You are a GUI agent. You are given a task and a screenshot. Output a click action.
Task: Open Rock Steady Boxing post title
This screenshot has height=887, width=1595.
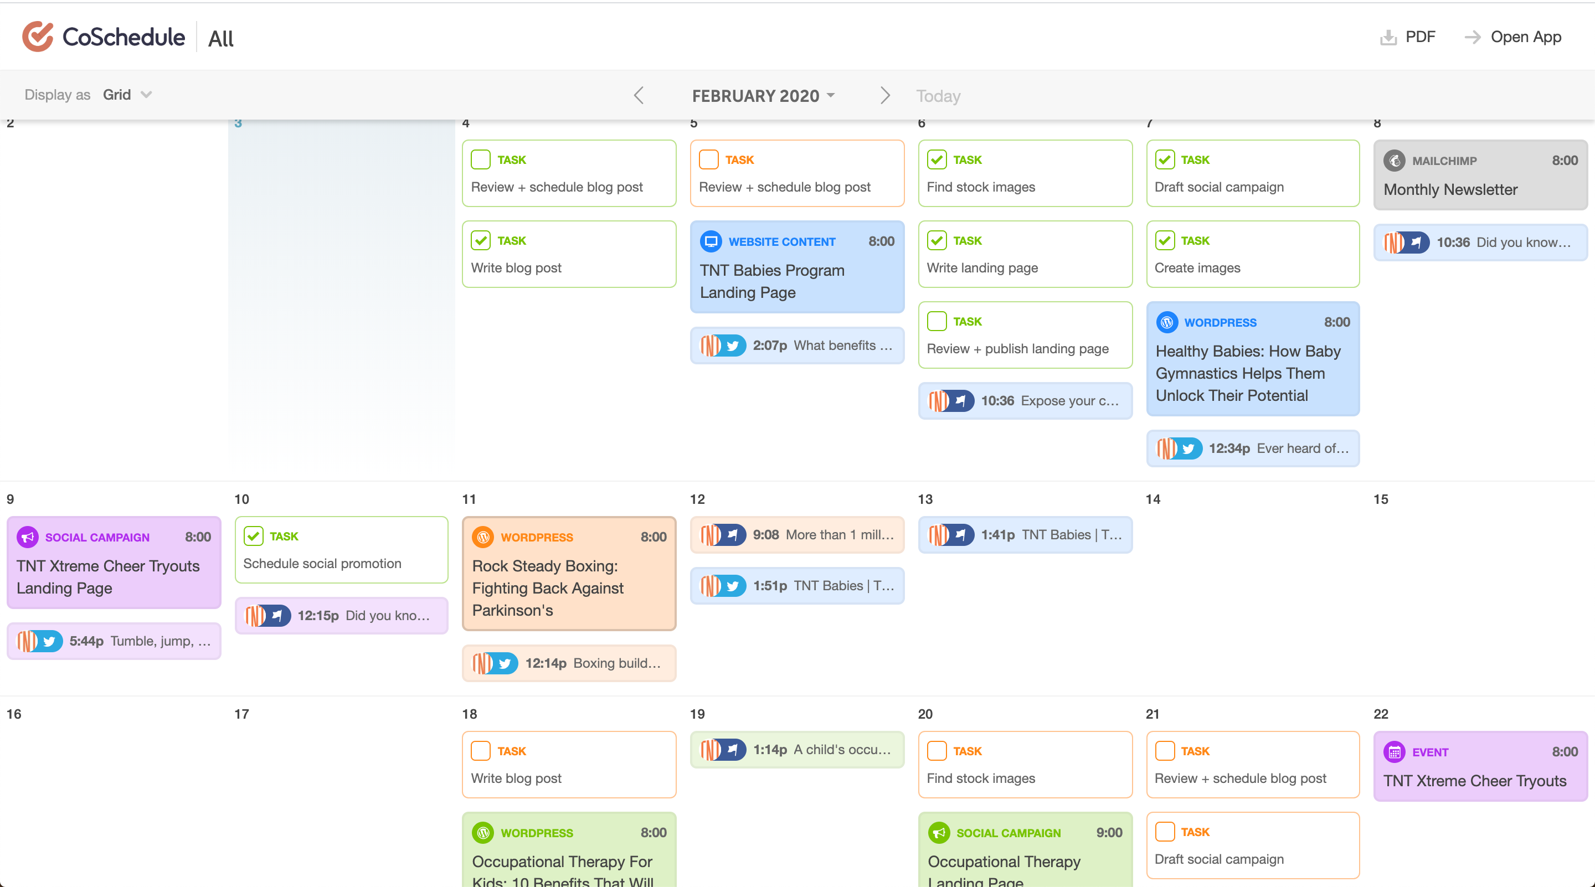[547, 588]
